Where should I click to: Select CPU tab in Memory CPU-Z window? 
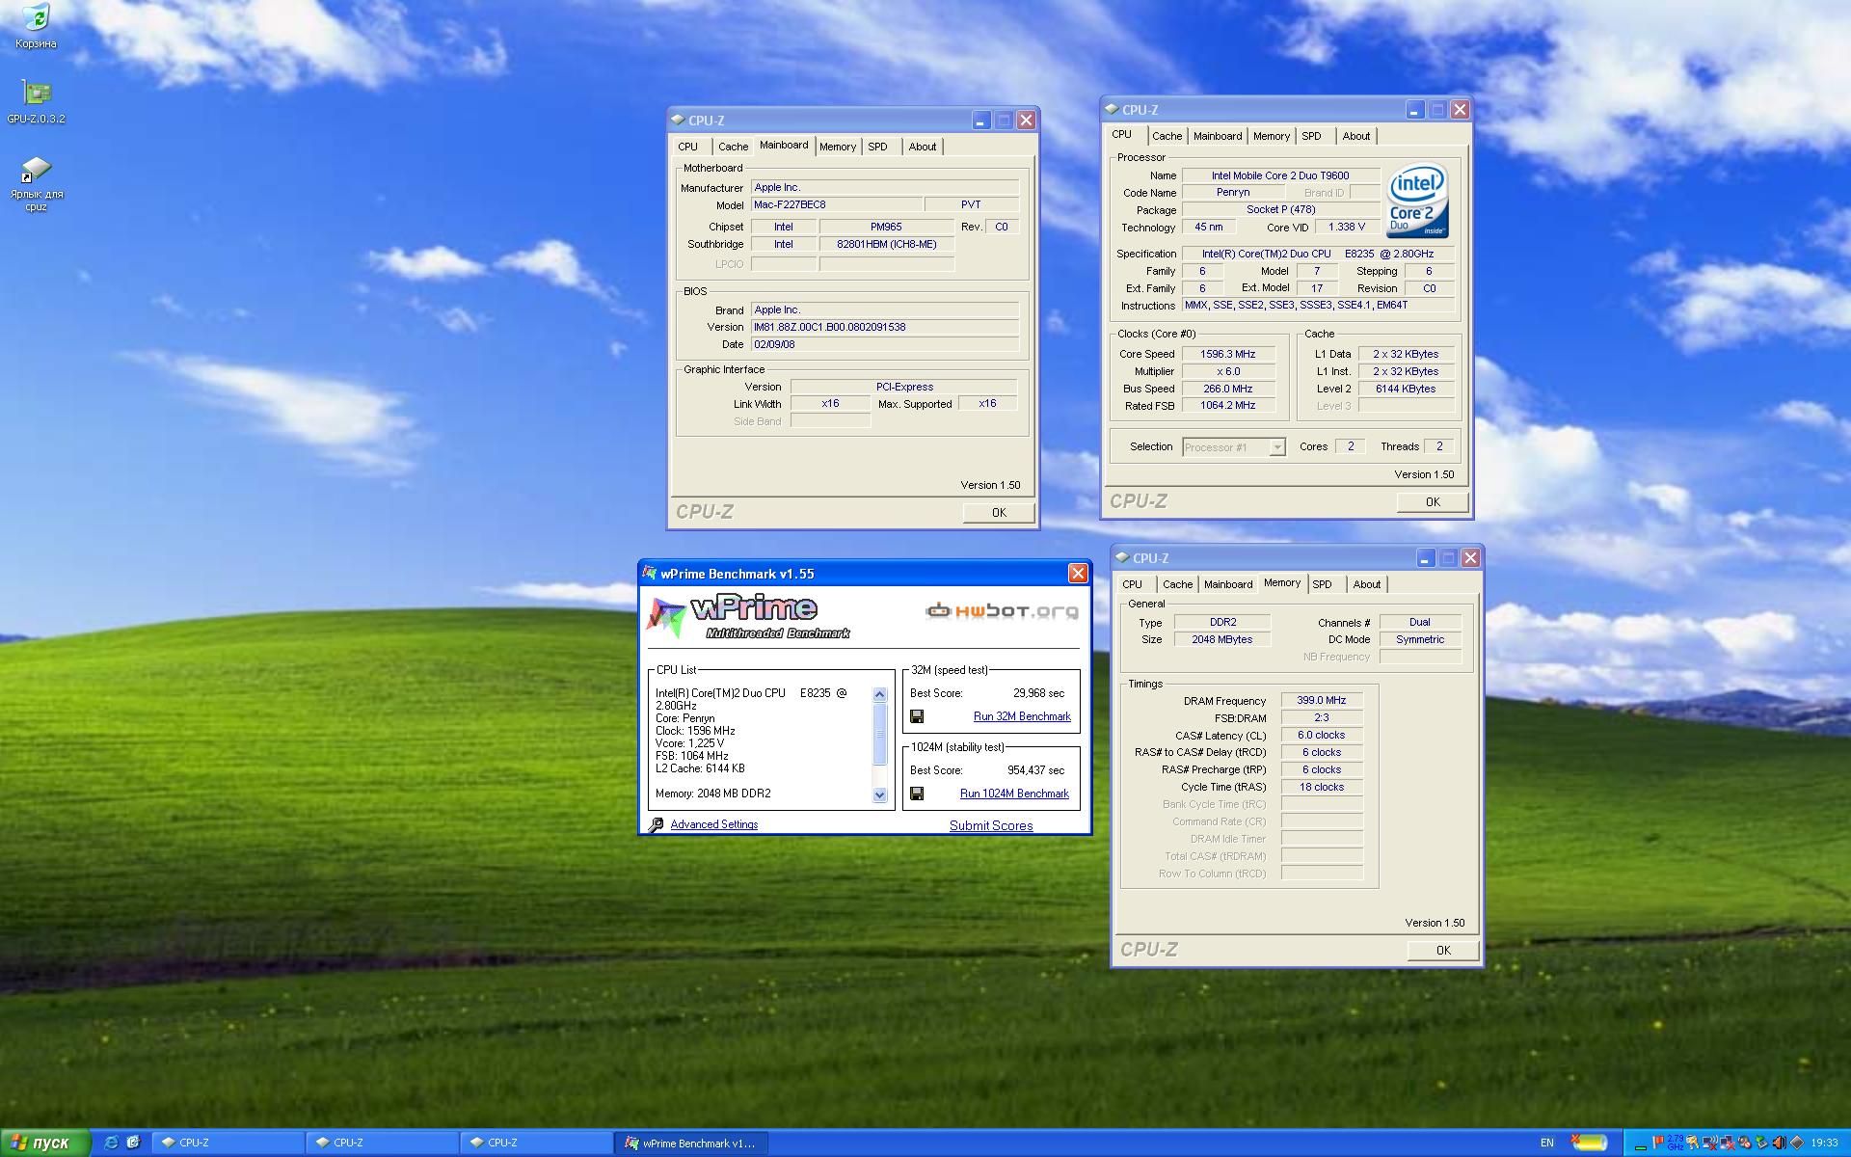(1133, 584)
